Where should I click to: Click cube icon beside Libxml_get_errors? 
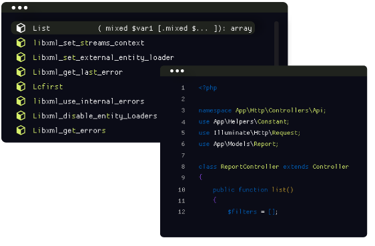coord(21,131)
